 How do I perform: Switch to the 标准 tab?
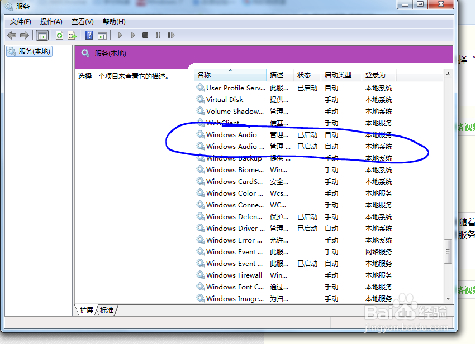(x=107, y=311)
